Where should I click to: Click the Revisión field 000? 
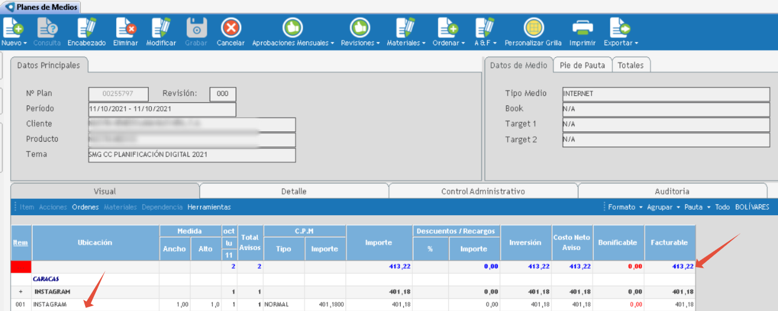pos(223,94)
